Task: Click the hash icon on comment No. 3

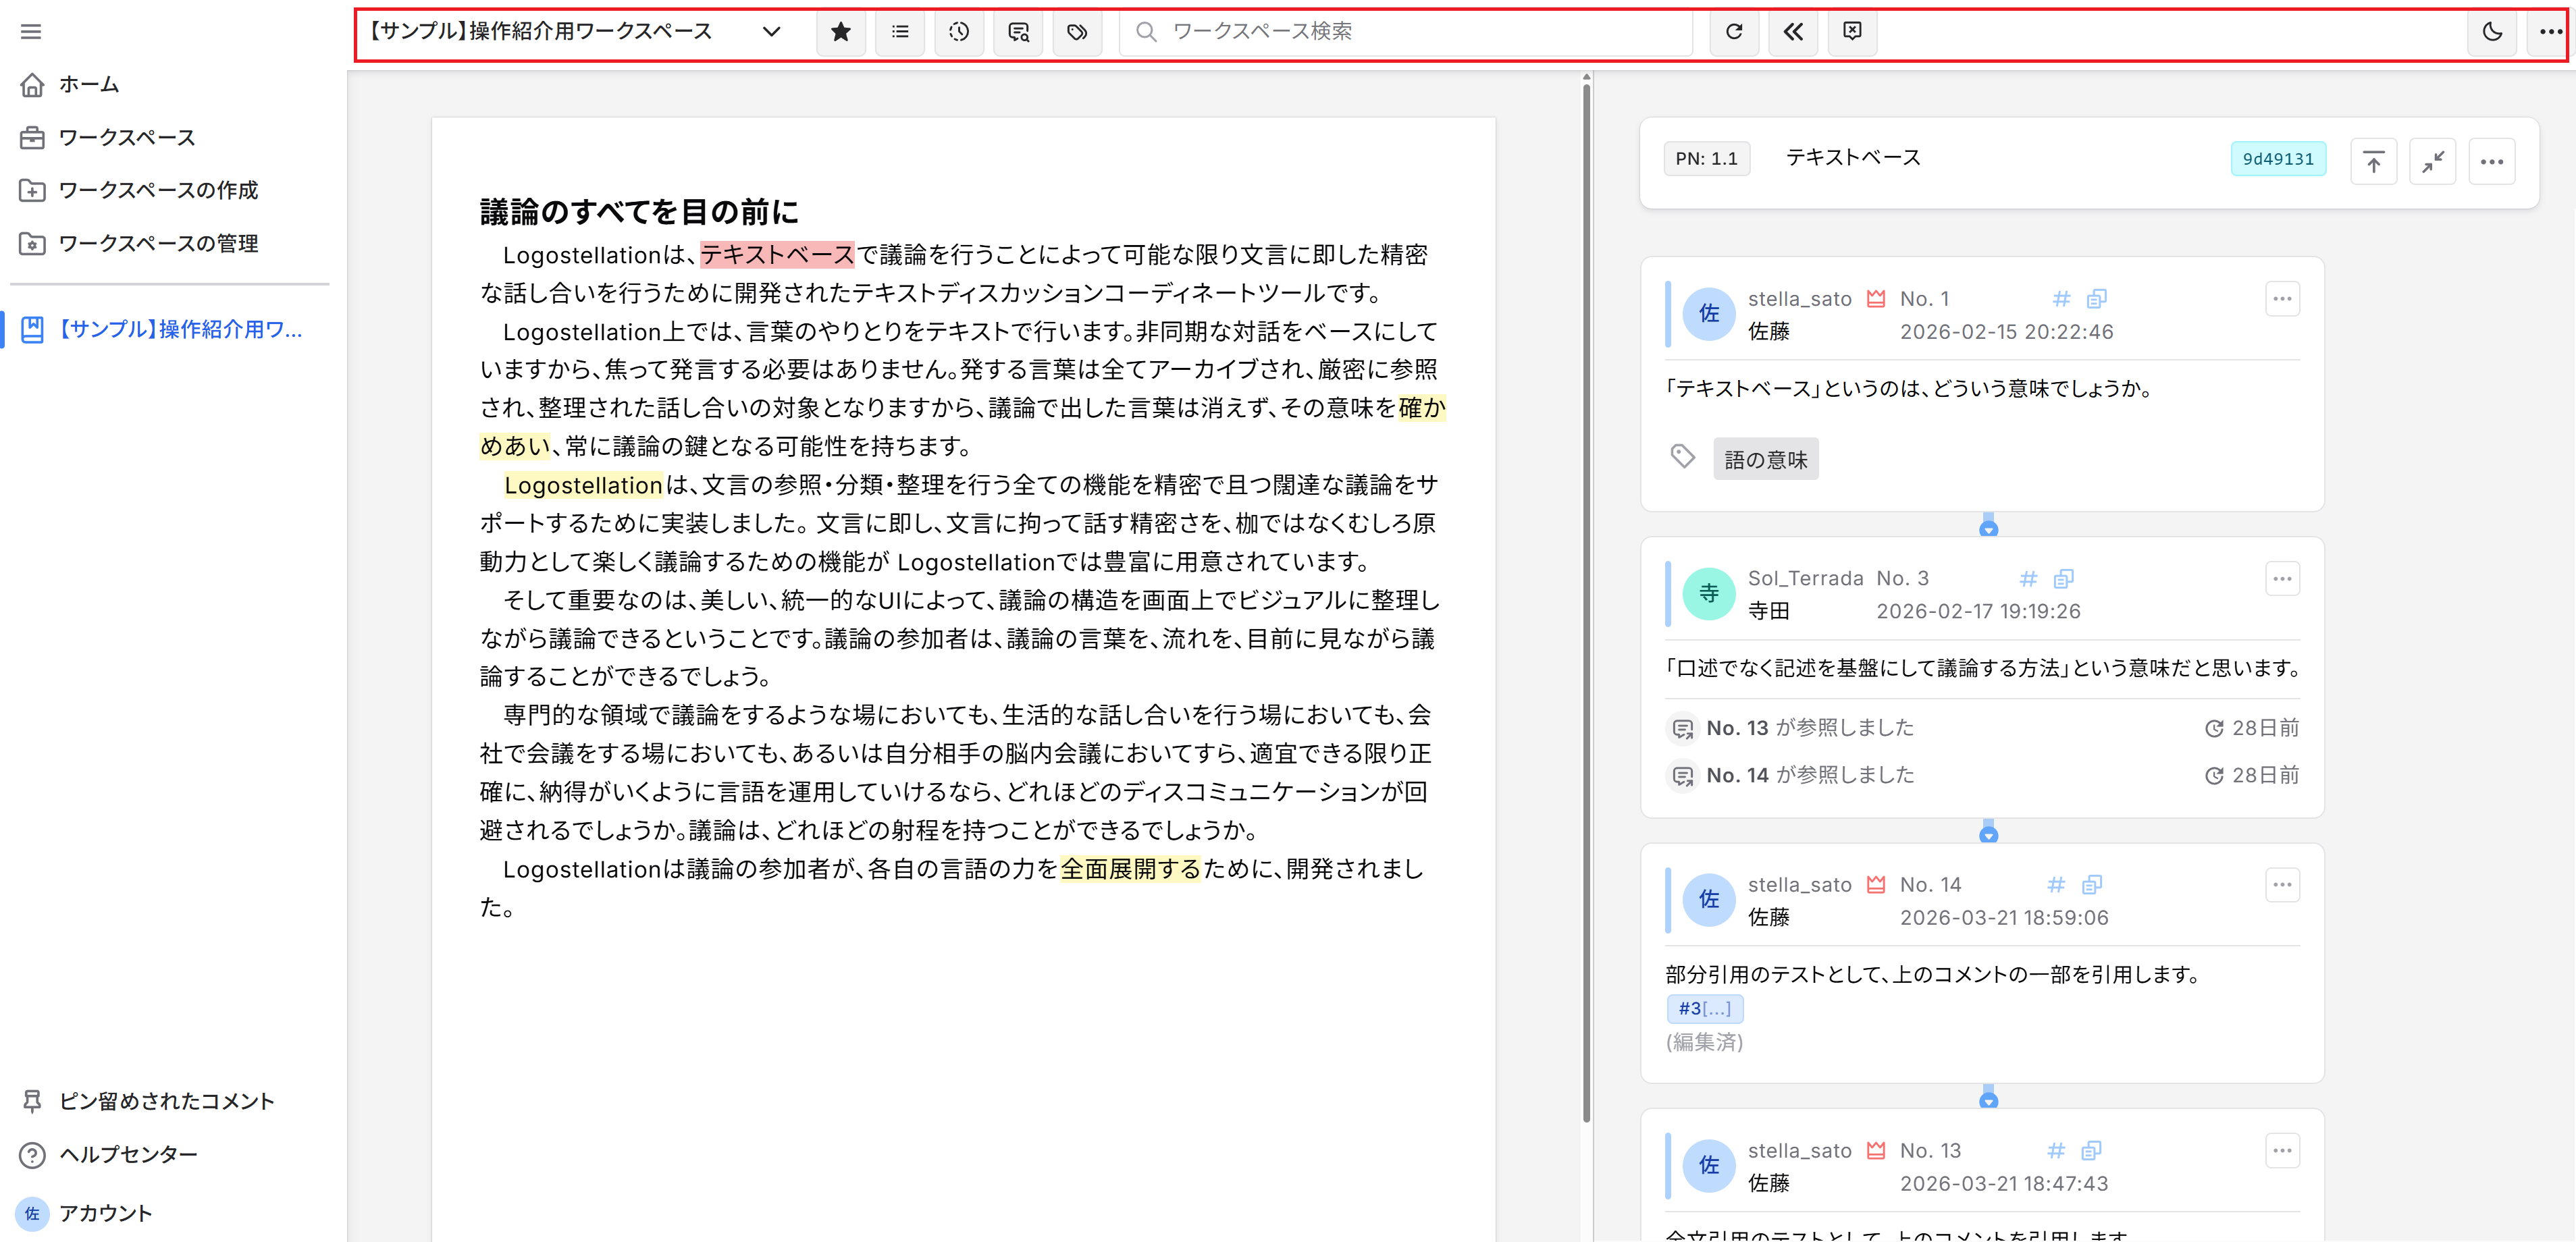Action: (2028, 578)
